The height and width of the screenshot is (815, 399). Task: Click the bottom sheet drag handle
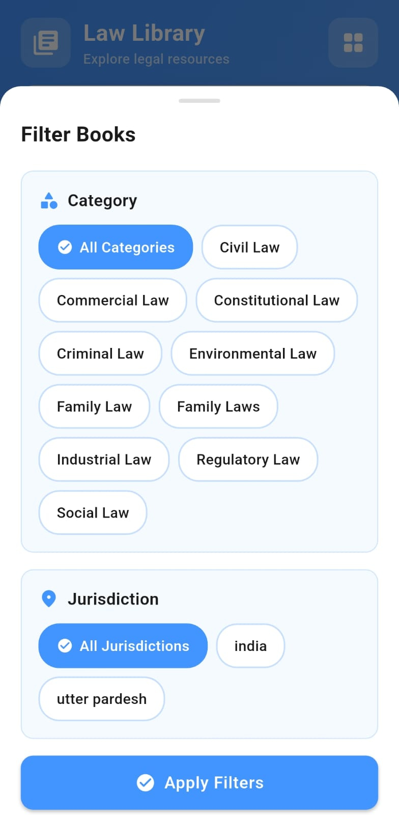199,101
